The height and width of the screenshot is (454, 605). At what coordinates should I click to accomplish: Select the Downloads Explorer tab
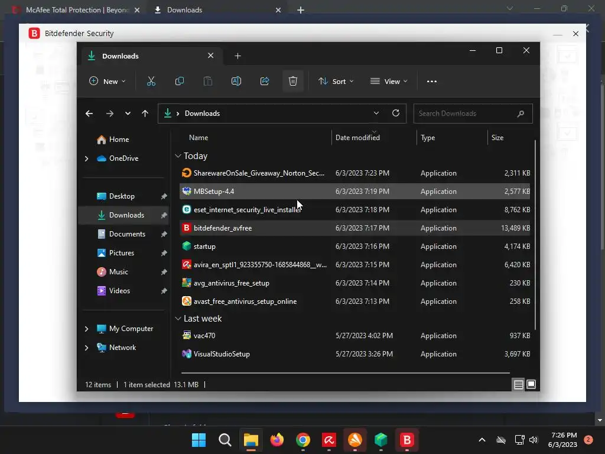[152, 56]
